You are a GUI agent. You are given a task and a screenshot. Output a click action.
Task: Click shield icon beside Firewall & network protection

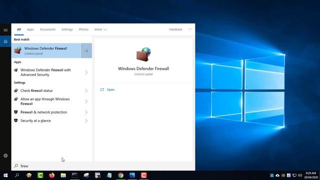16,112
